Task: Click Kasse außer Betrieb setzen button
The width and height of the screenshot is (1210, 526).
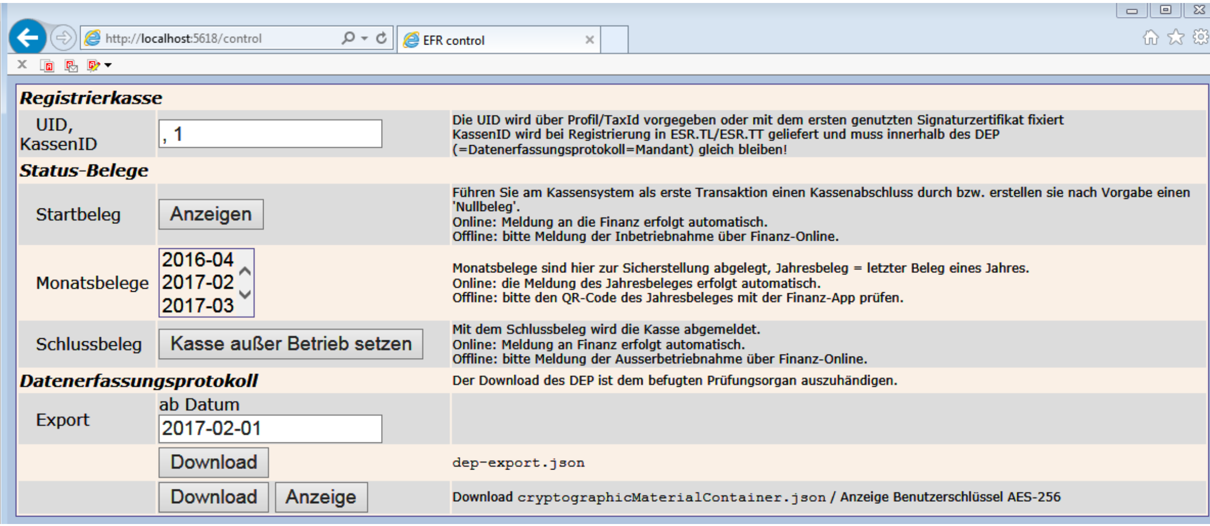Action: (290, 344)
